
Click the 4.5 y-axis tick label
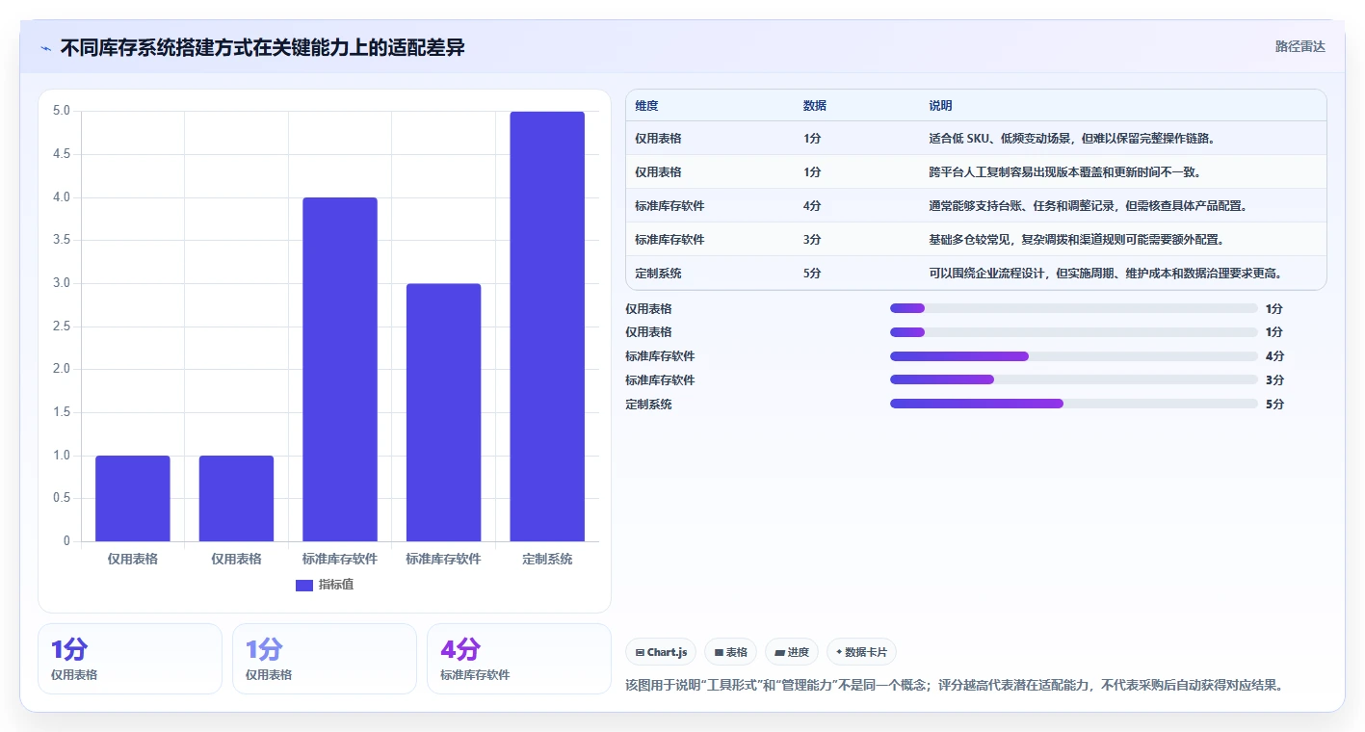pyautogui.click(x=61, y=154)
